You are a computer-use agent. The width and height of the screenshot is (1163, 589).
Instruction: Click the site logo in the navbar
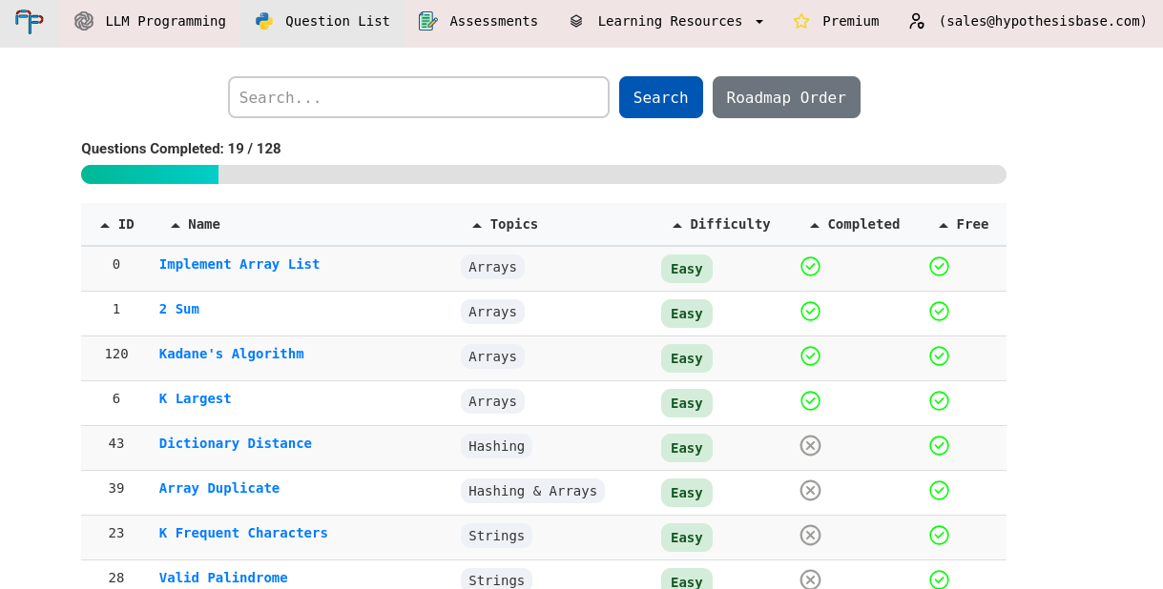tap(30, 21)
